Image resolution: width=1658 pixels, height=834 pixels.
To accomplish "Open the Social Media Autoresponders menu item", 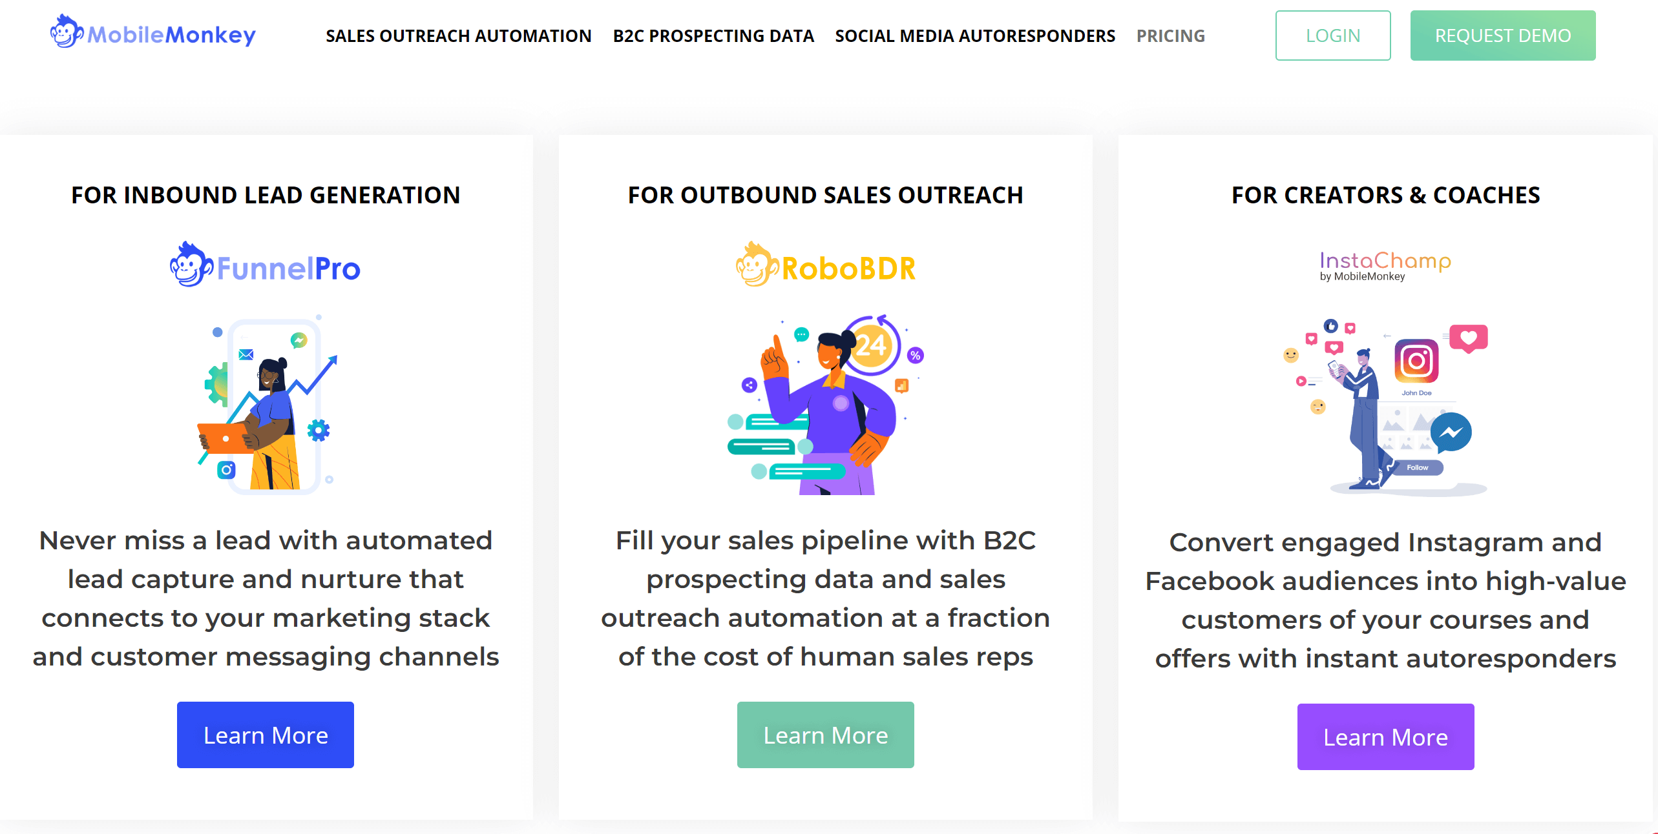I will [x=975, y=36].
